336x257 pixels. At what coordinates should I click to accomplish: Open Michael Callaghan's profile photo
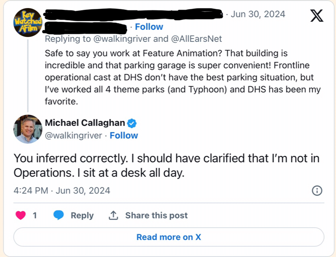(28, 129)
